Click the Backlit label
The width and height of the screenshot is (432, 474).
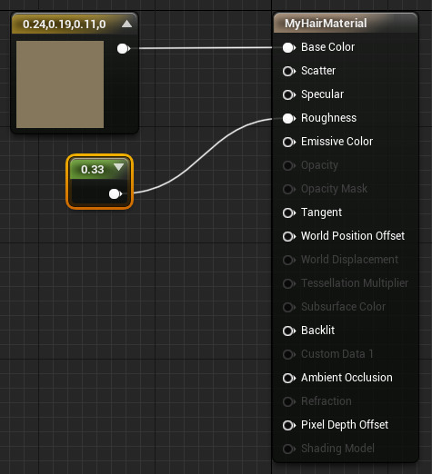click(x=317, y=331)
